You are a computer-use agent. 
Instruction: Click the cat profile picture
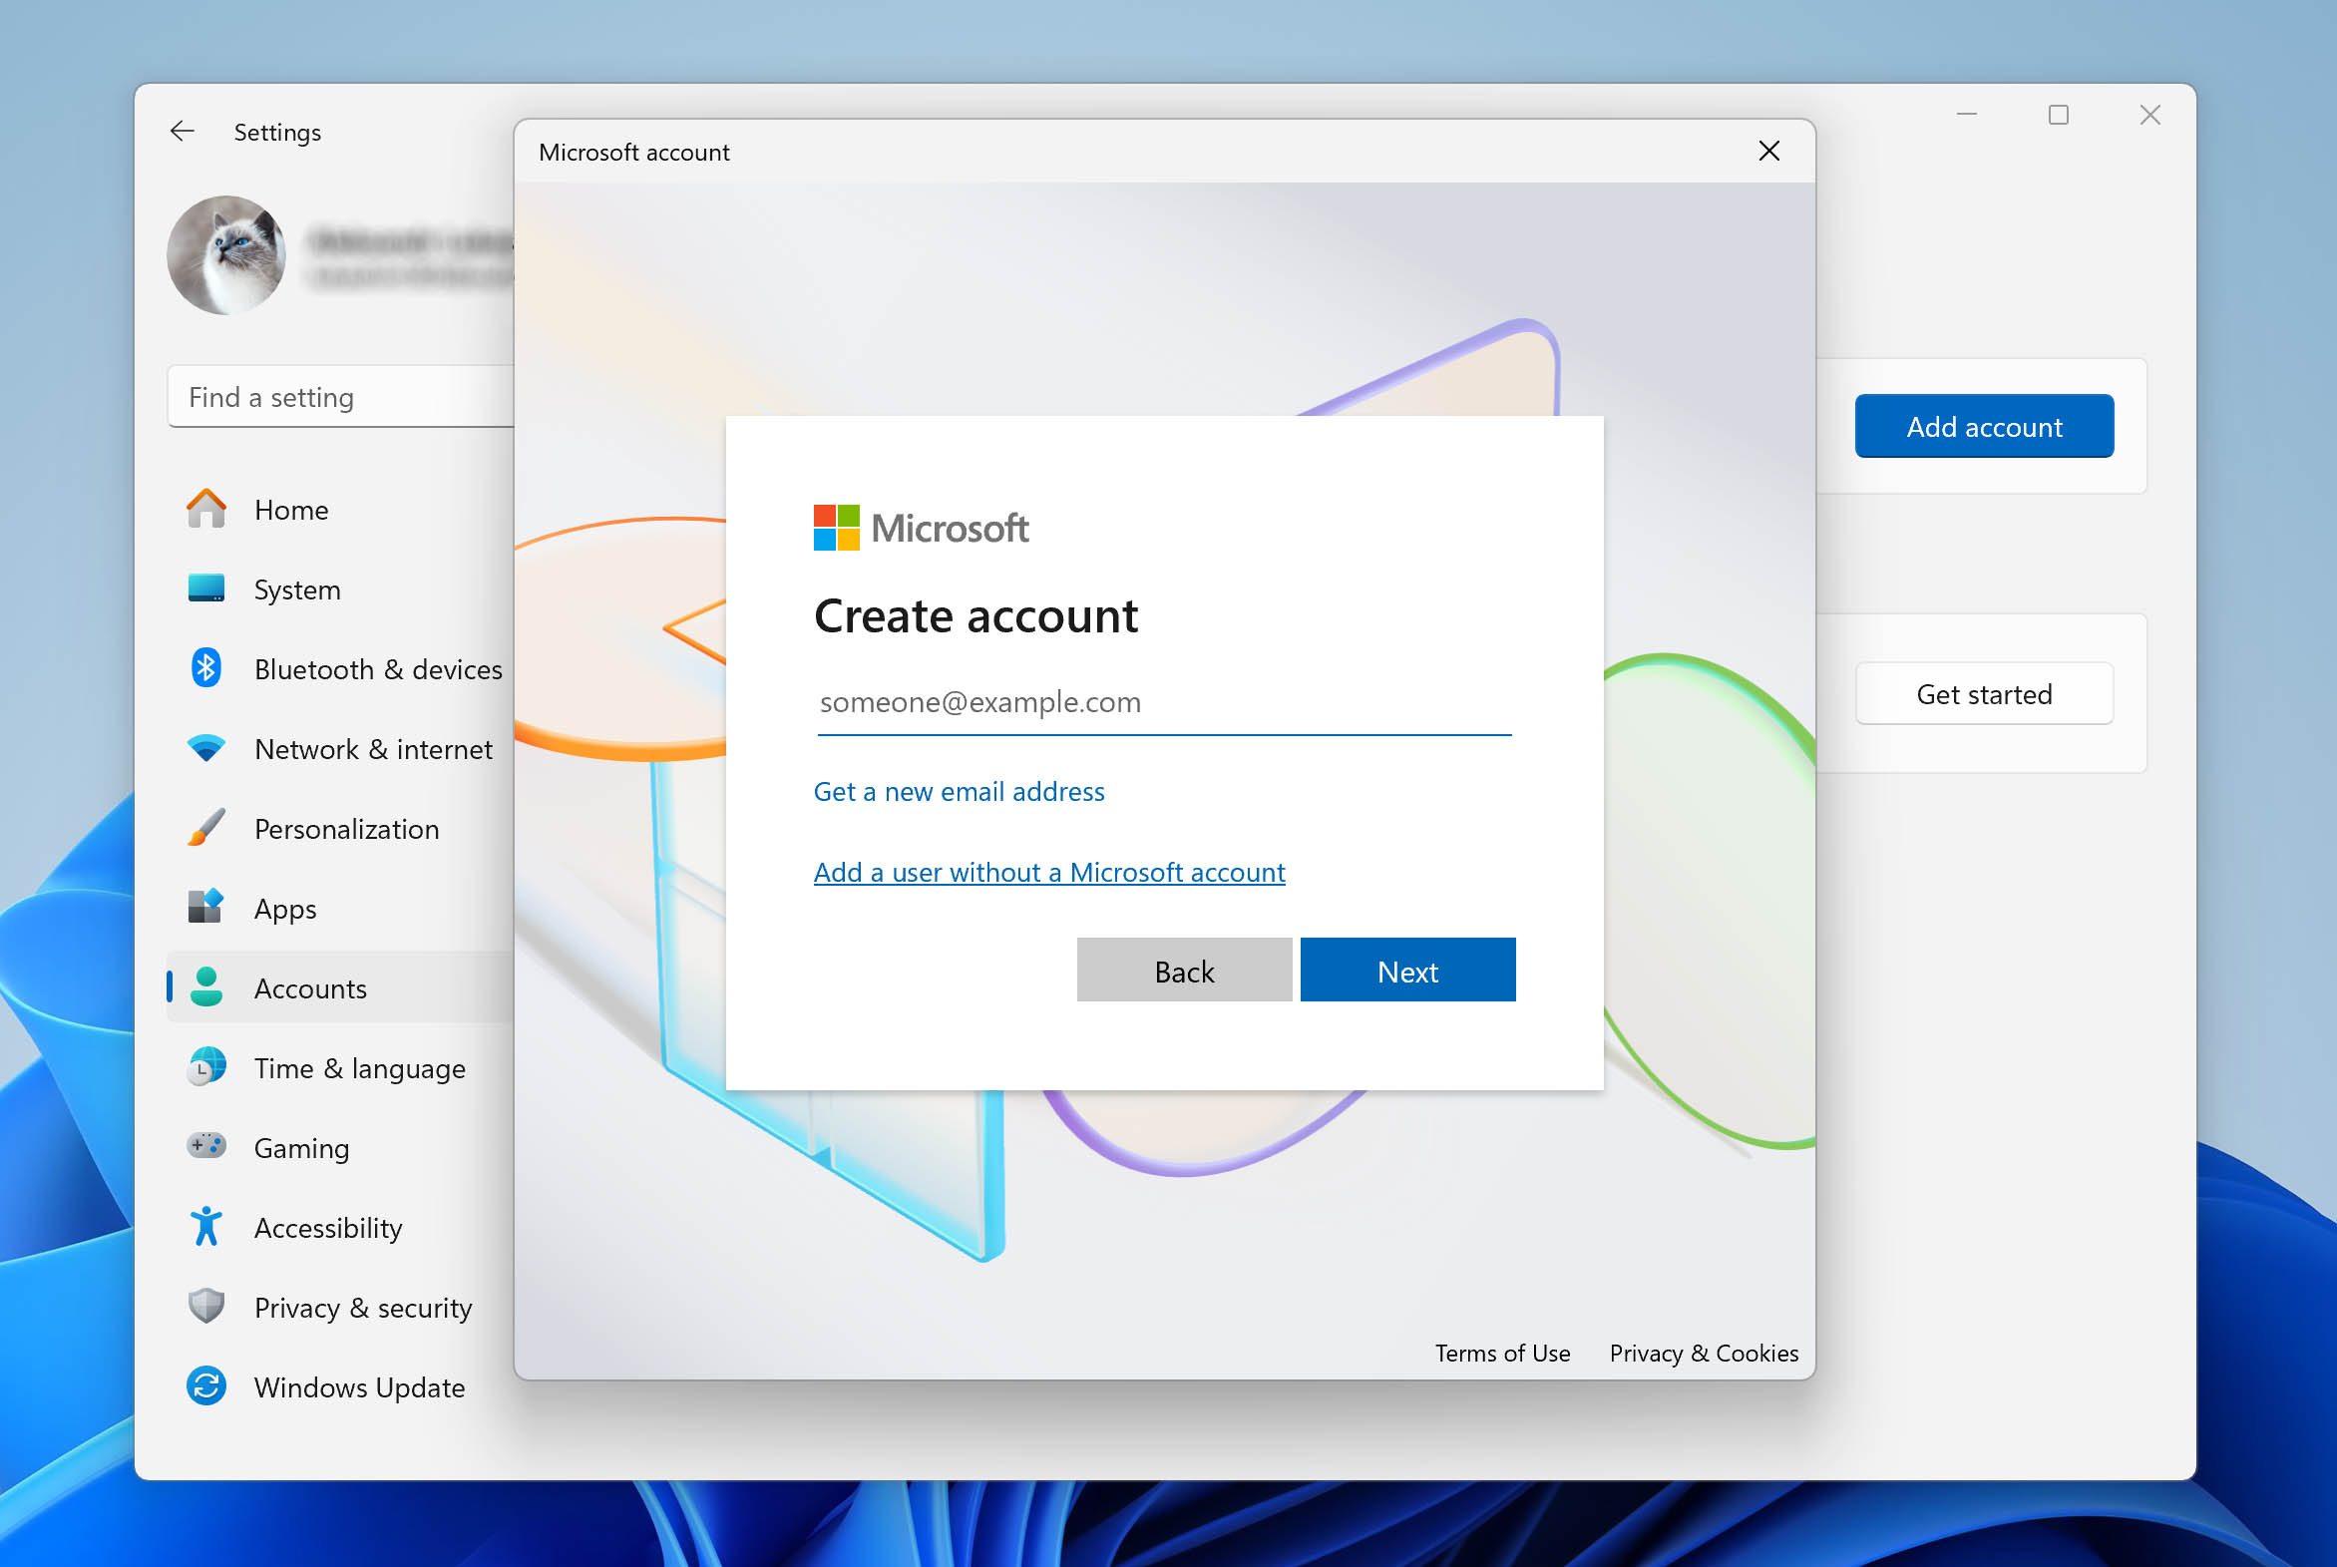click(226, 254)
